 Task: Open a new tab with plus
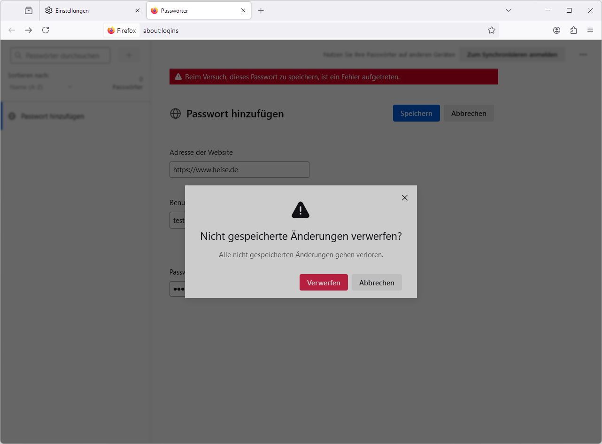pyautogui.click(x=261, y=10)
